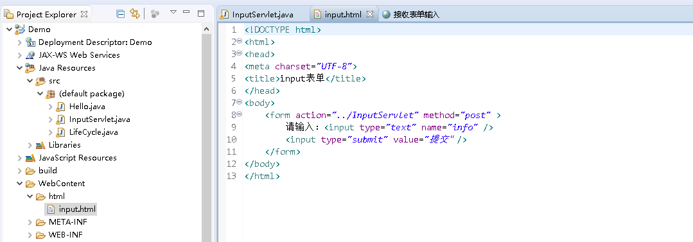Select Hello.java label in the tree

pos(87,107)
